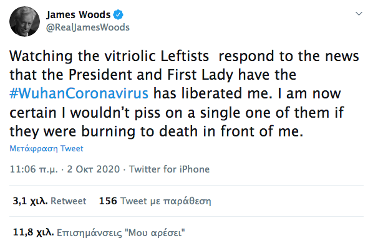
Task: Click the blue verified badge icon
Action: pyautogui.click(x=118, y=15)
